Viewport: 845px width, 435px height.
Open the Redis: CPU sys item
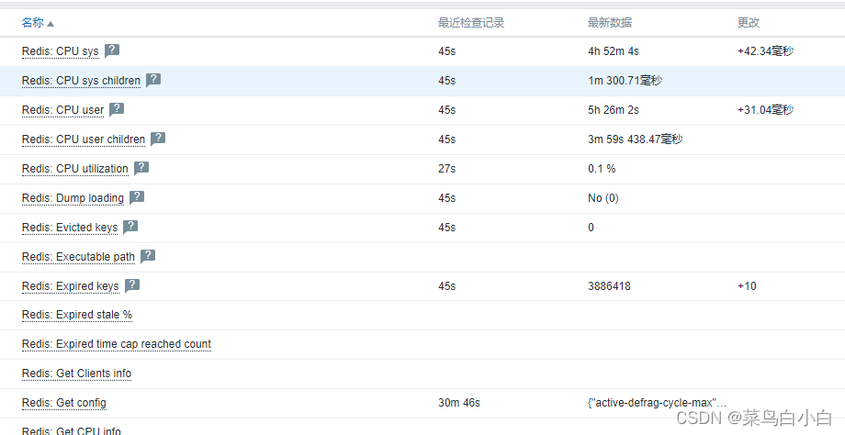pos(61,51)
